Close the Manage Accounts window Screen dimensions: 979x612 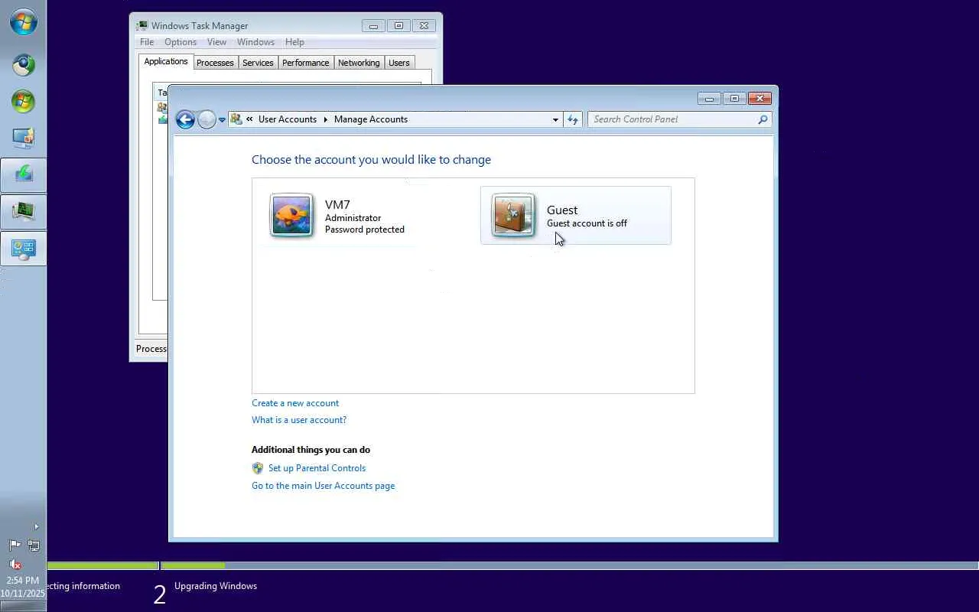point(759,99)
